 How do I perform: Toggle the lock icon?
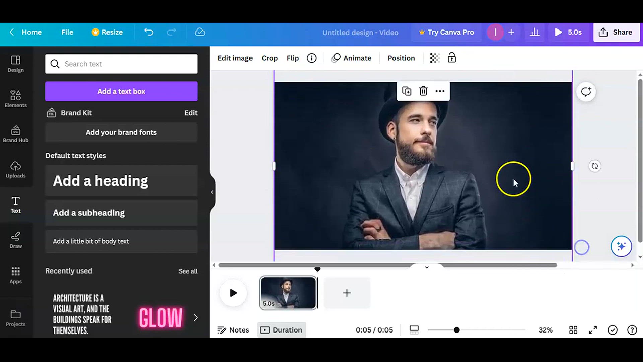452,58
